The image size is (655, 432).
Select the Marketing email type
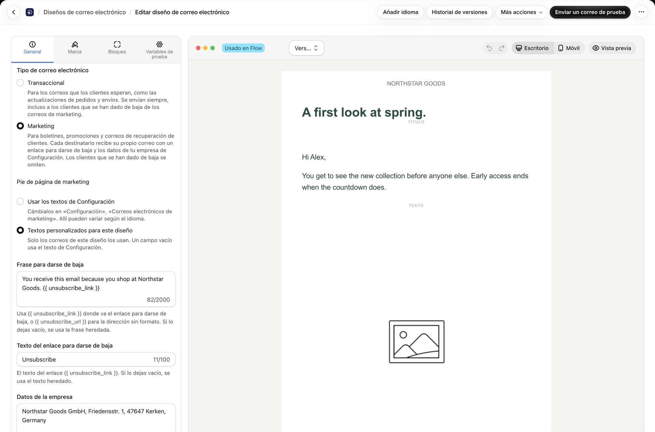[20, 126]
